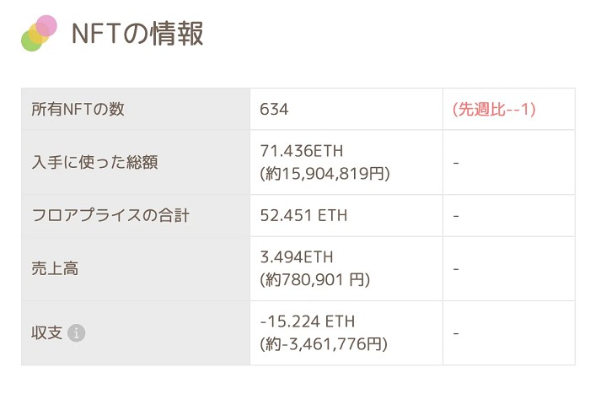This screenshot has width=590, height=394.
Task: Click the 約-3,461,776円 amount
Action: pyautogui.click(x=324, y=344)
